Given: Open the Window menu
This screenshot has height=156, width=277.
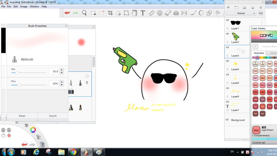Looking at the screenshot, I should point(34,6).
